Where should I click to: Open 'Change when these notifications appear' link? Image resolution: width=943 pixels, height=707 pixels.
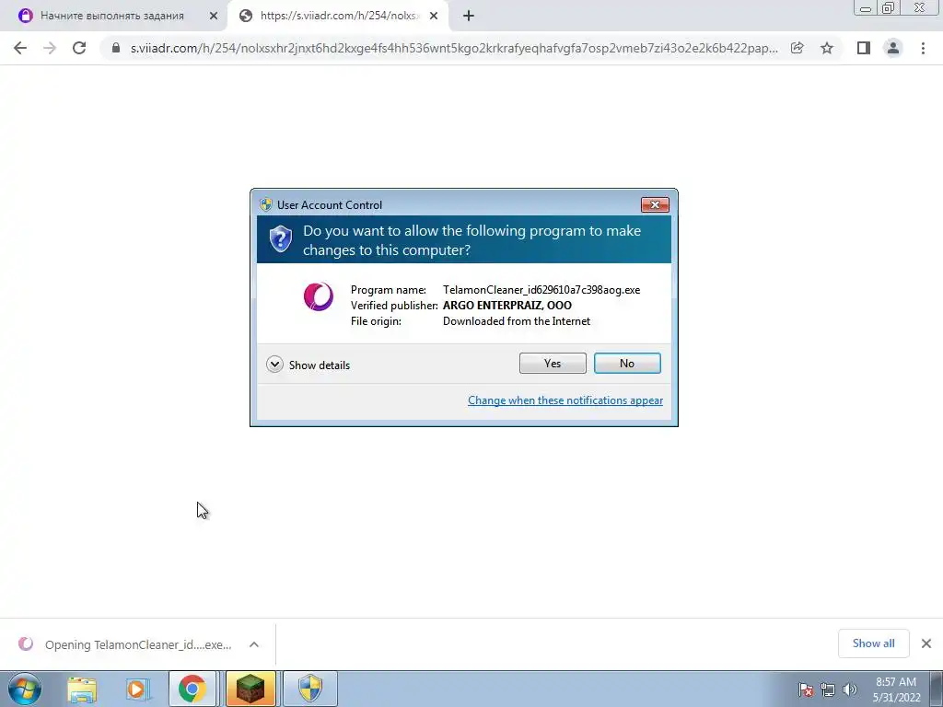tap(565, 400)
